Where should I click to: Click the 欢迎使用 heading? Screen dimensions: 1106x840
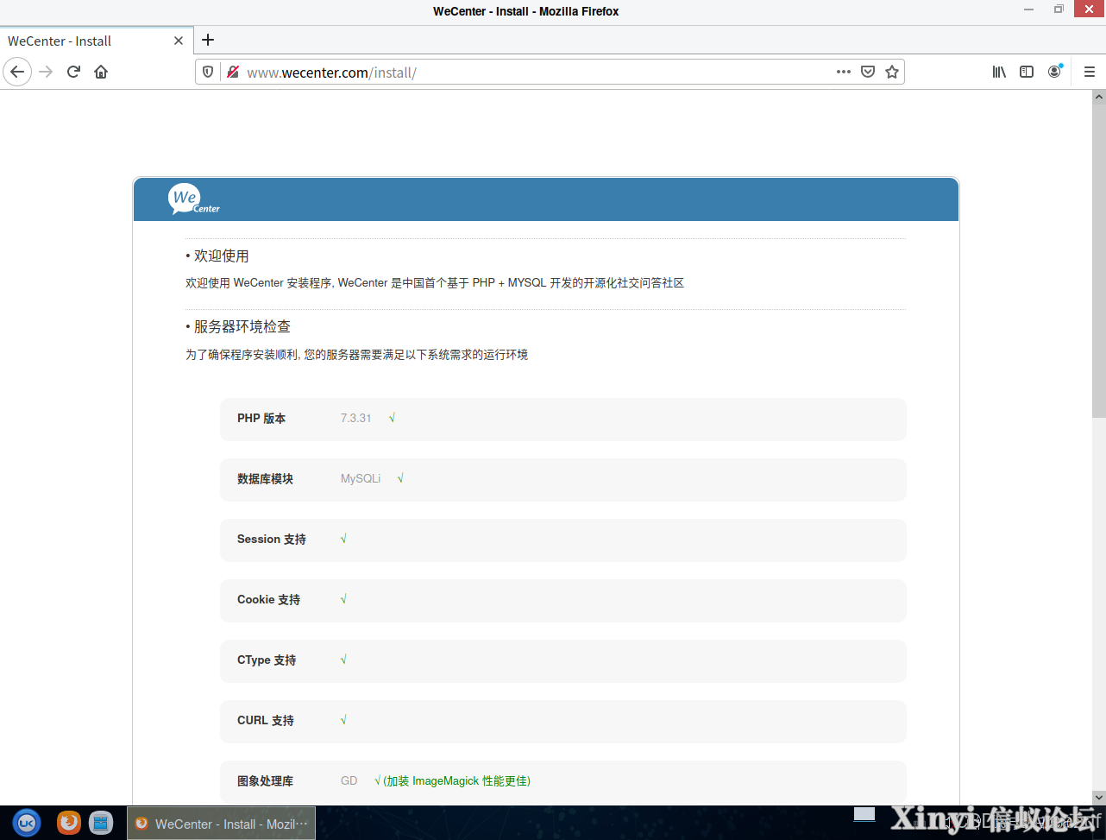[x=222, y=256]
